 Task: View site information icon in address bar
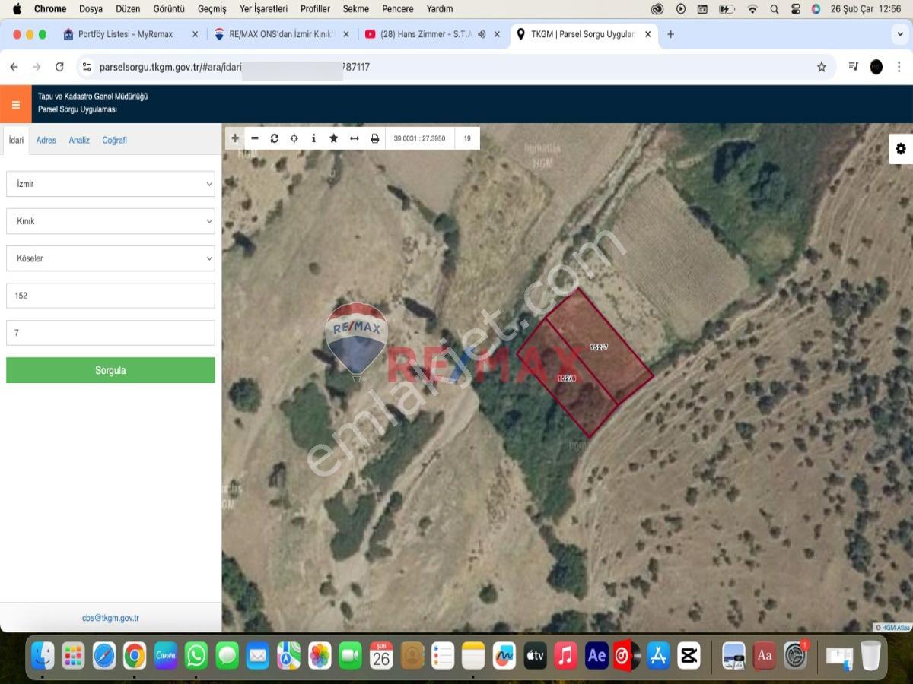(x=87, y=67)
